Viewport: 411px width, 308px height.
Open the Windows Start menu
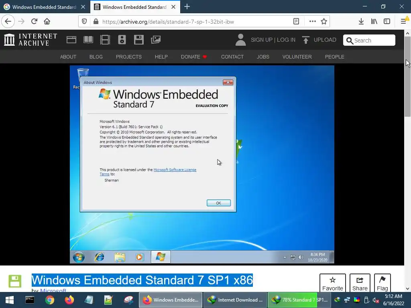pos(10,300)
